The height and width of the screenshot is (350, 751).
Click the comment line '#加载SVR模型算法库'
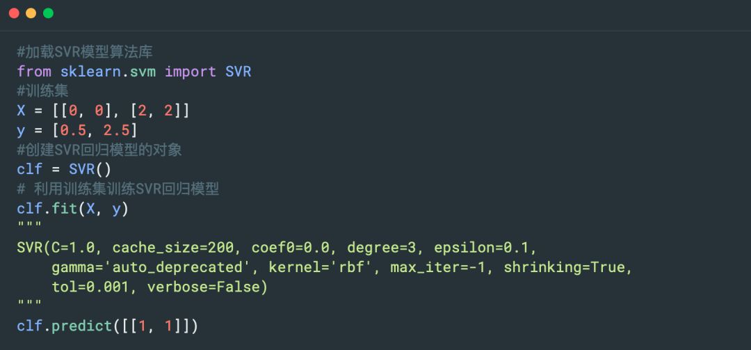coord(85,52)
